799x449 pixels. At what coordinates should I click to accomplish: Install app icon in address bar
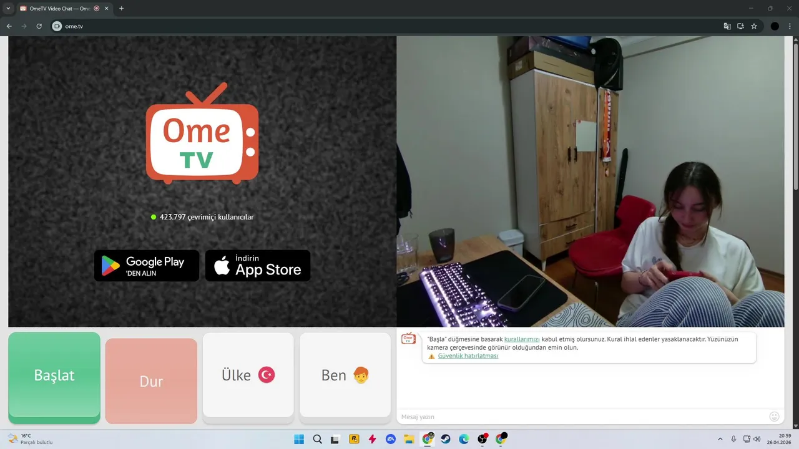click(740, 26)
